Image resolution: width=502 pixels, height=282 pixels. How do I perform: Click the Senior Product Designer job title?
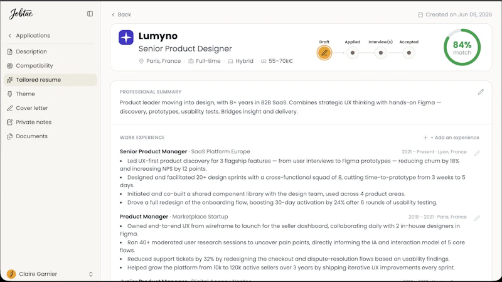click(x=185, y=49)
